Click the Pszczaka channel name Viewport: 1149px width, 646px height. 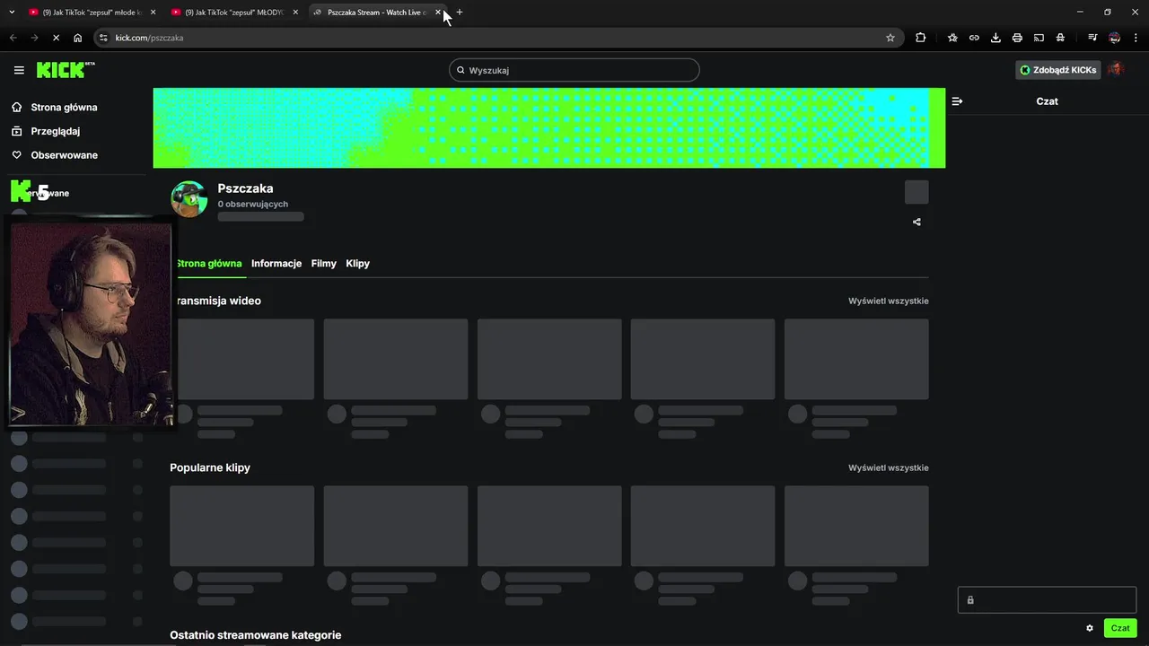pyautogui.click(x=245, y=188)
